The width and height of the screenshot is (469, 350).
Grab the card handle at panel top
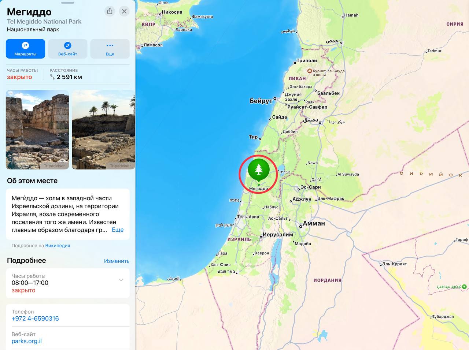click(67, 3)
